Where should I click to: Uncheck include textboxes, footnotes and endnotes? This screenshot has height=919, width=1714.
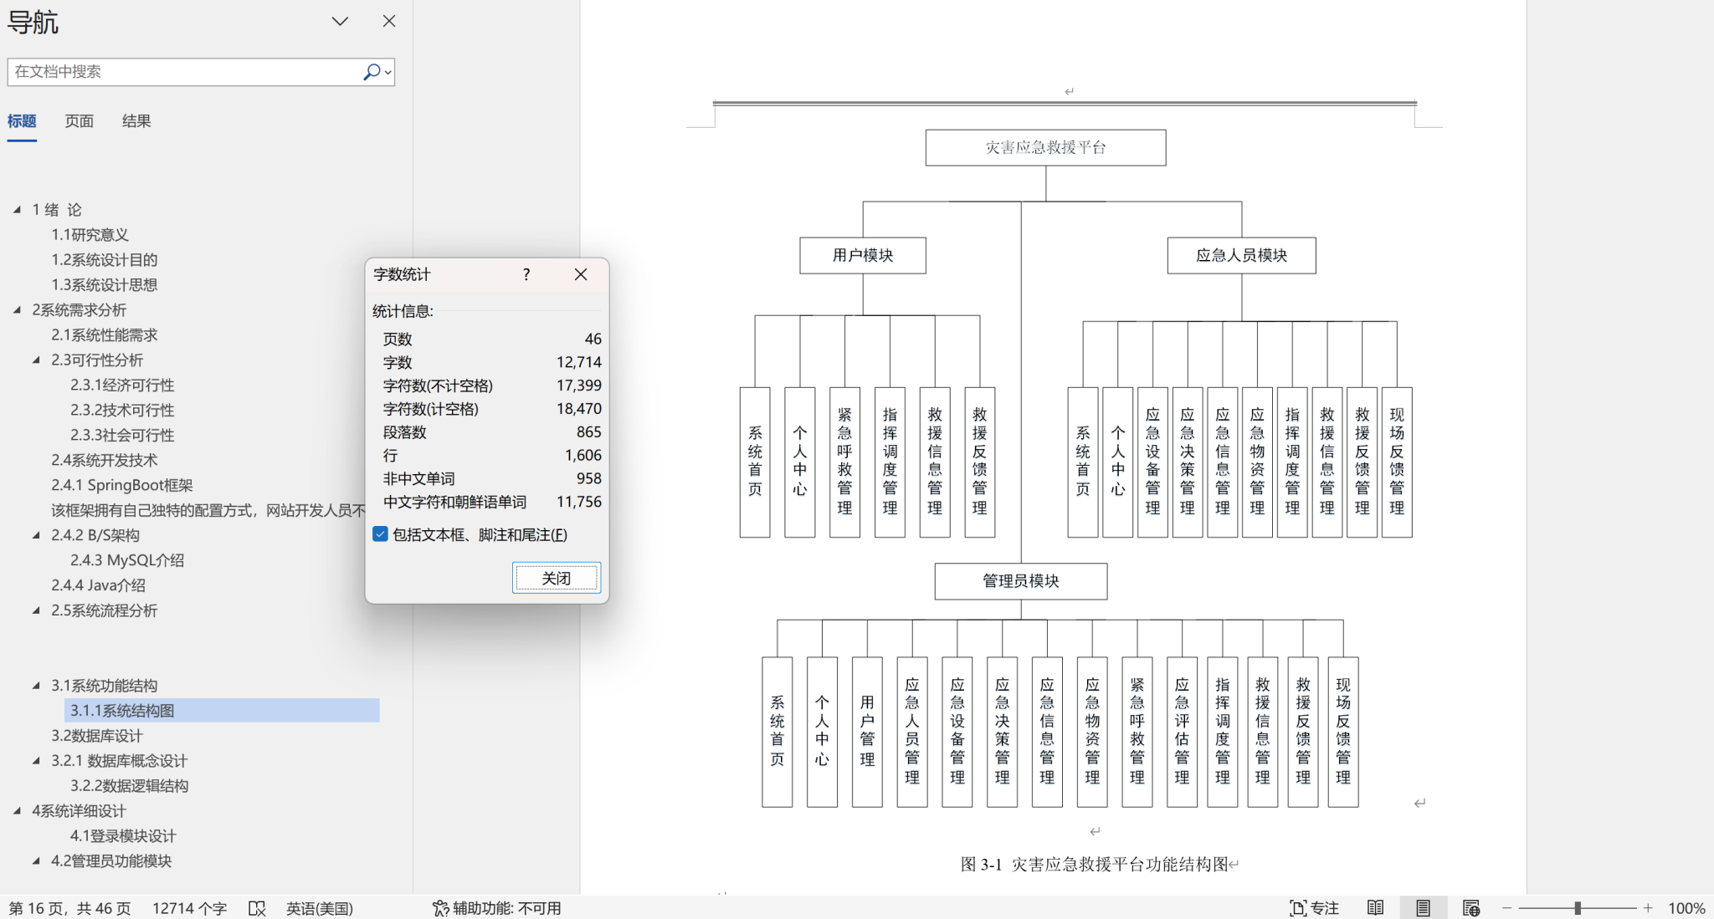tap(381, 534)
